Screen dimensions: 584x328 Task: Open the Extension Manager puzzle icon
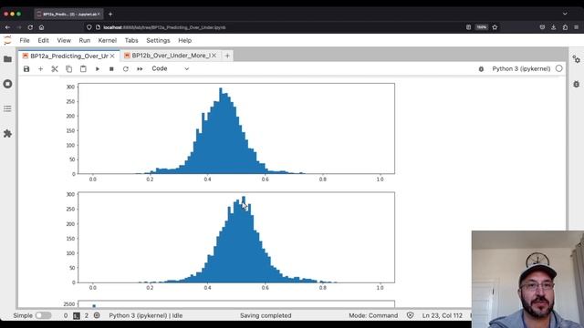(7, 134)
